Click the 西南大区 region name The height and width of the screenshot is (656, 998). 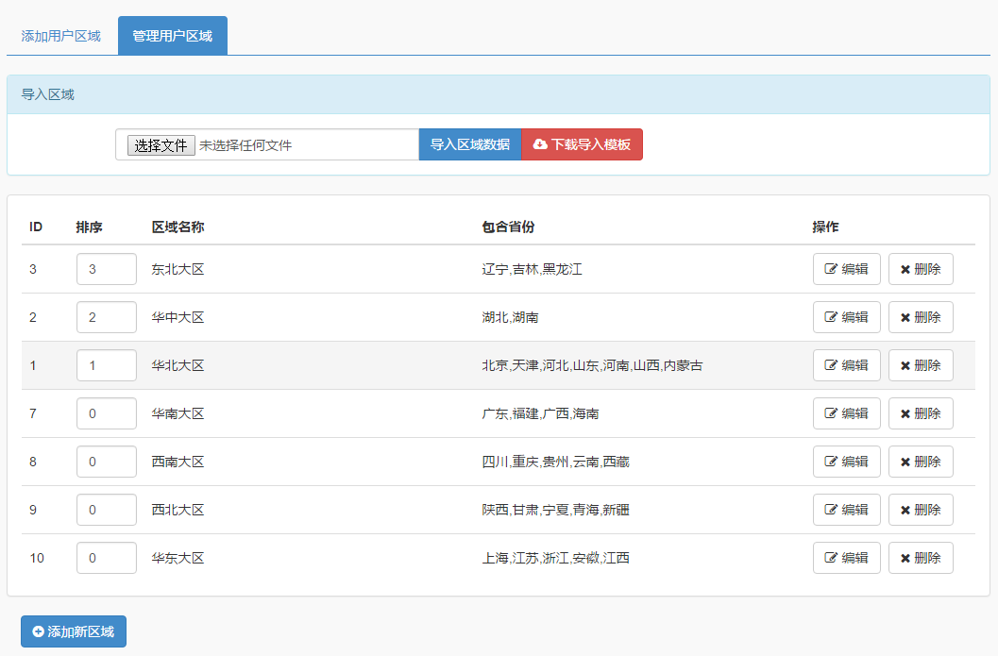178,462
